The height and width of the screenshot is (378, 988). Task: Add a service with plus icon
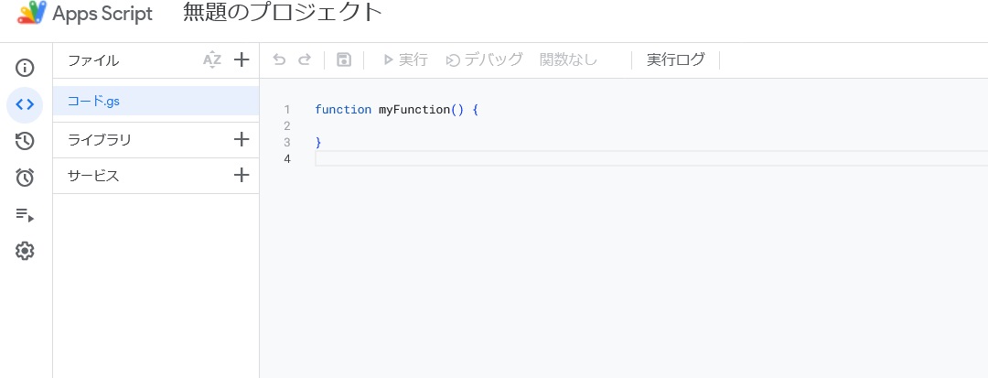(242, 175)
